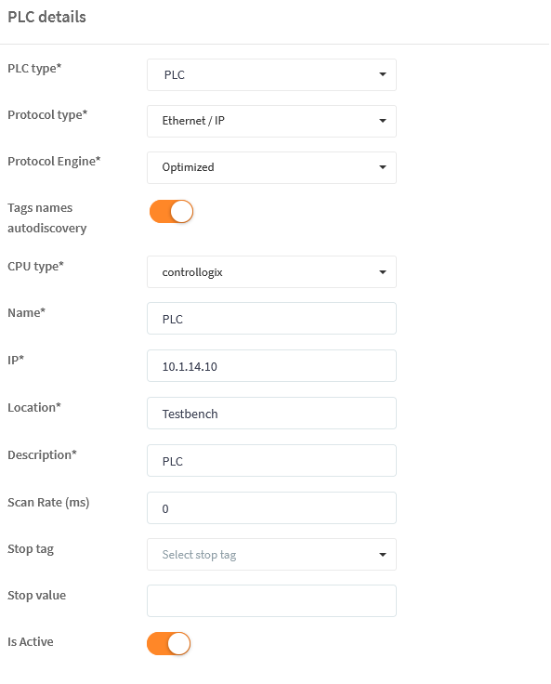The height and width of the screenshot is (684, 551).
Task: Click the IP address field 10.1.14.10
Action: coord(271,365)
